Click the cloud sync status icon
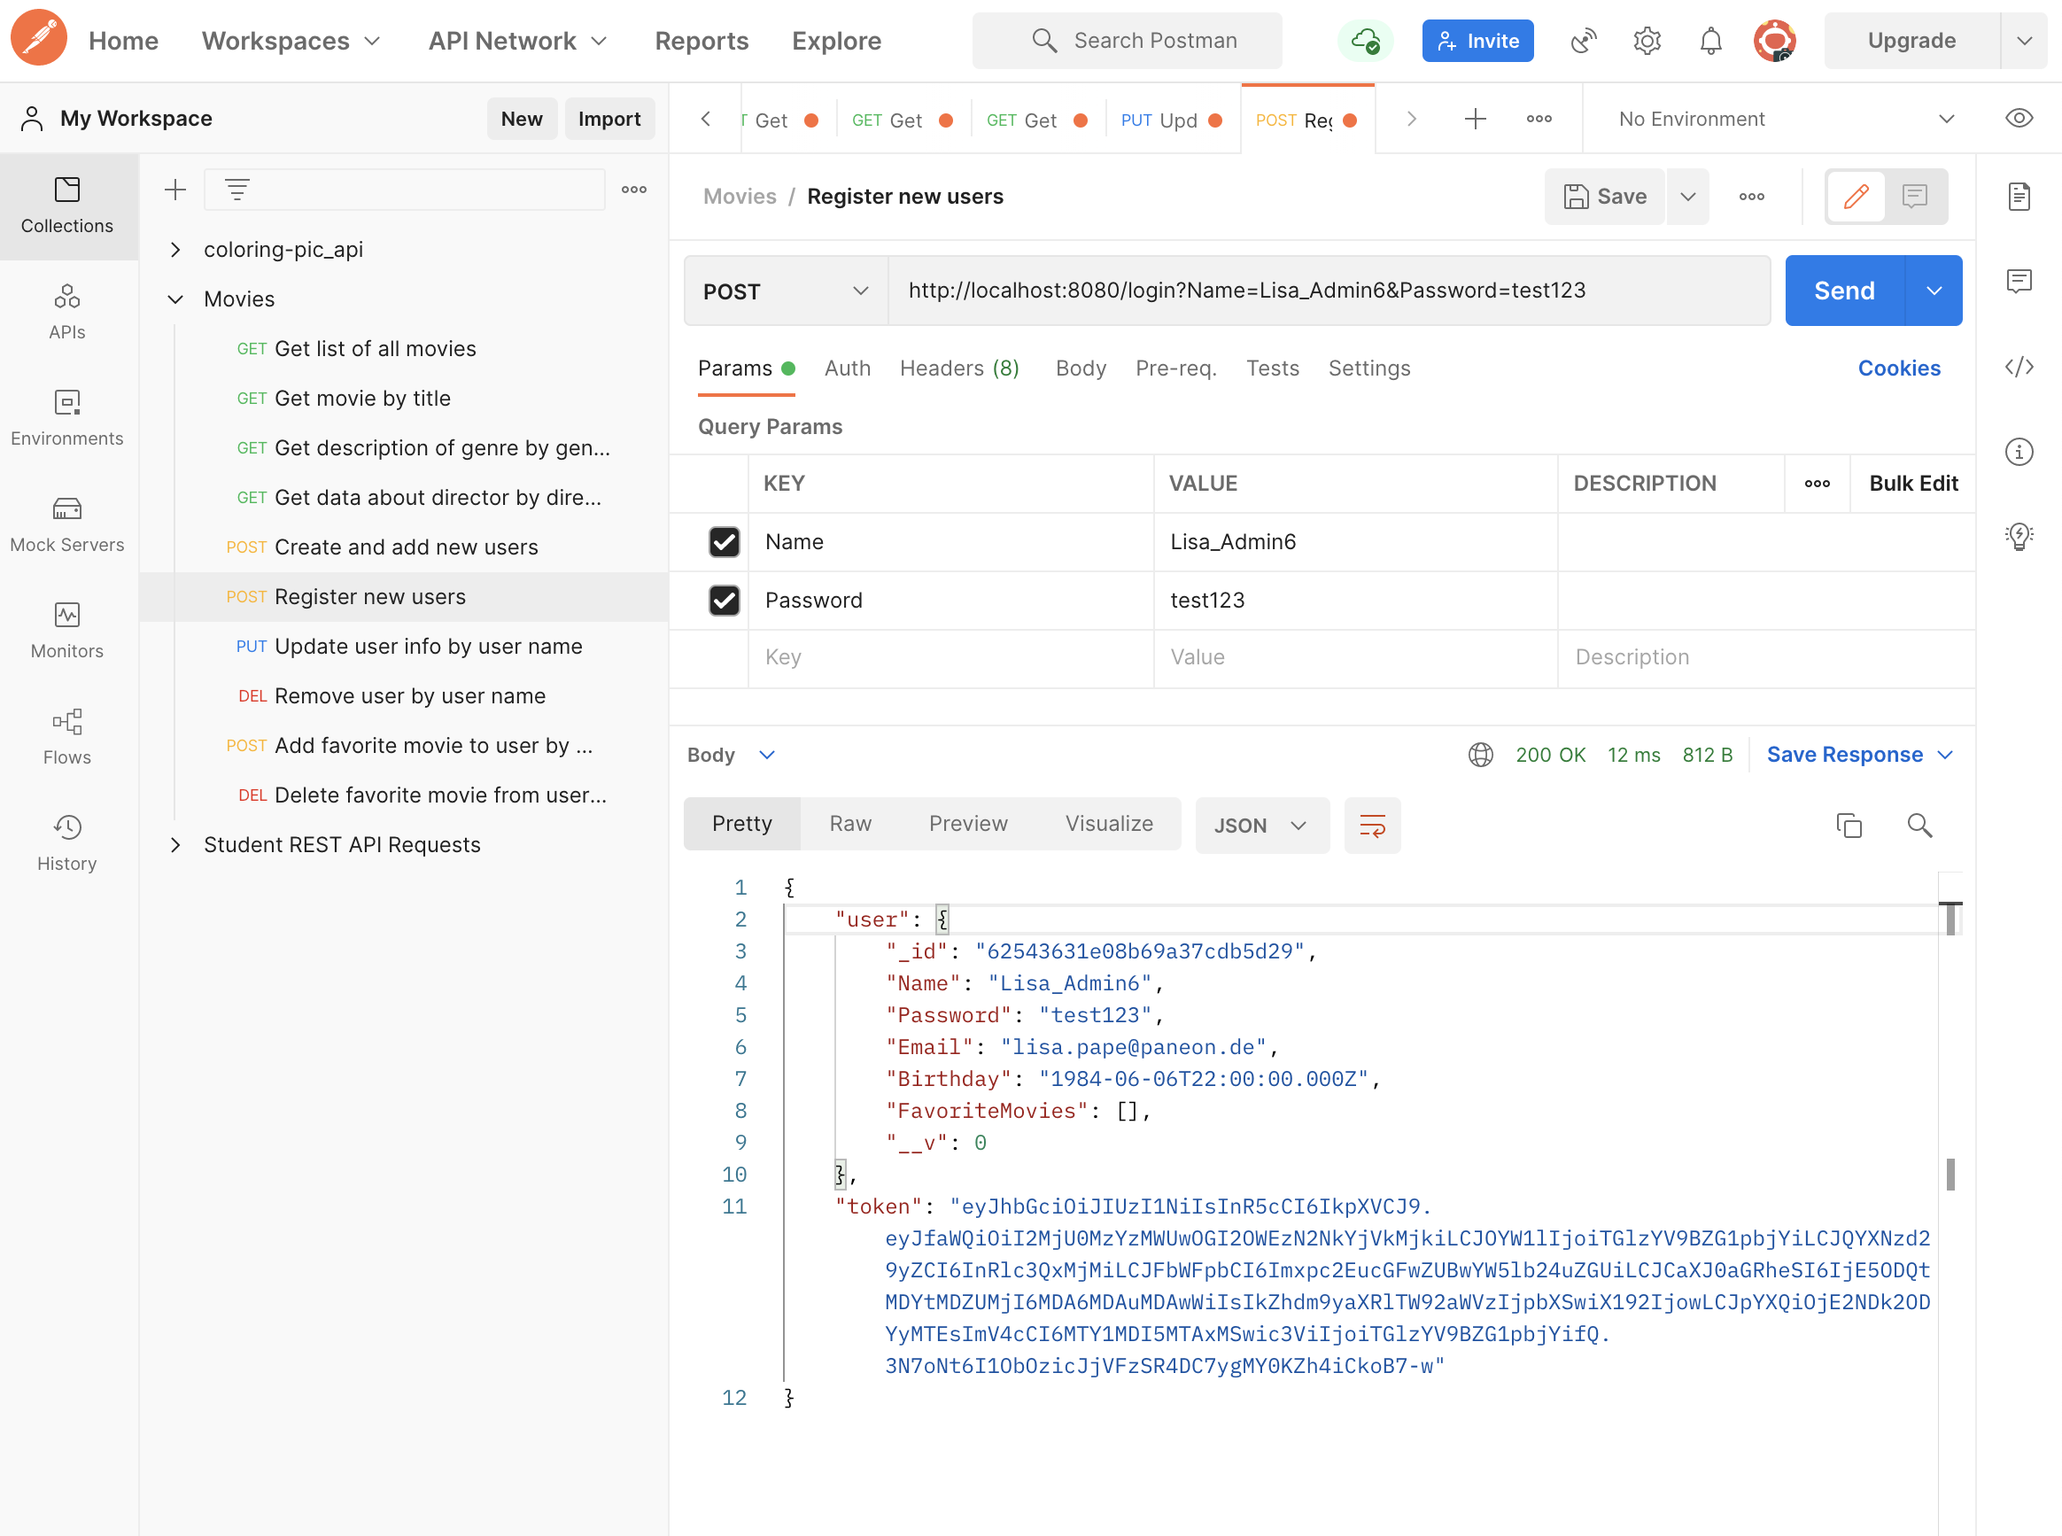 click(x=1365, y=40)
